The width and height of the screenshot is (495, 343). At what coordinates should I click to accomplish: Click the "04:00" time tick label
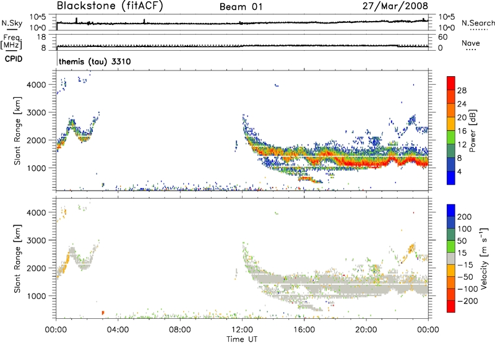tap(118, 330)
